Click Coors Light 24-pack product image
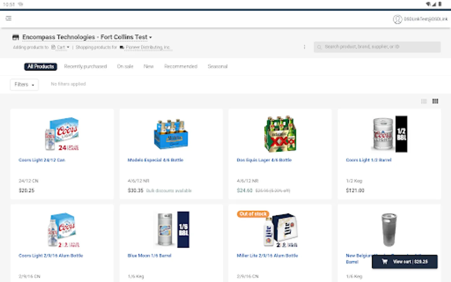 [x=62, y=134]
